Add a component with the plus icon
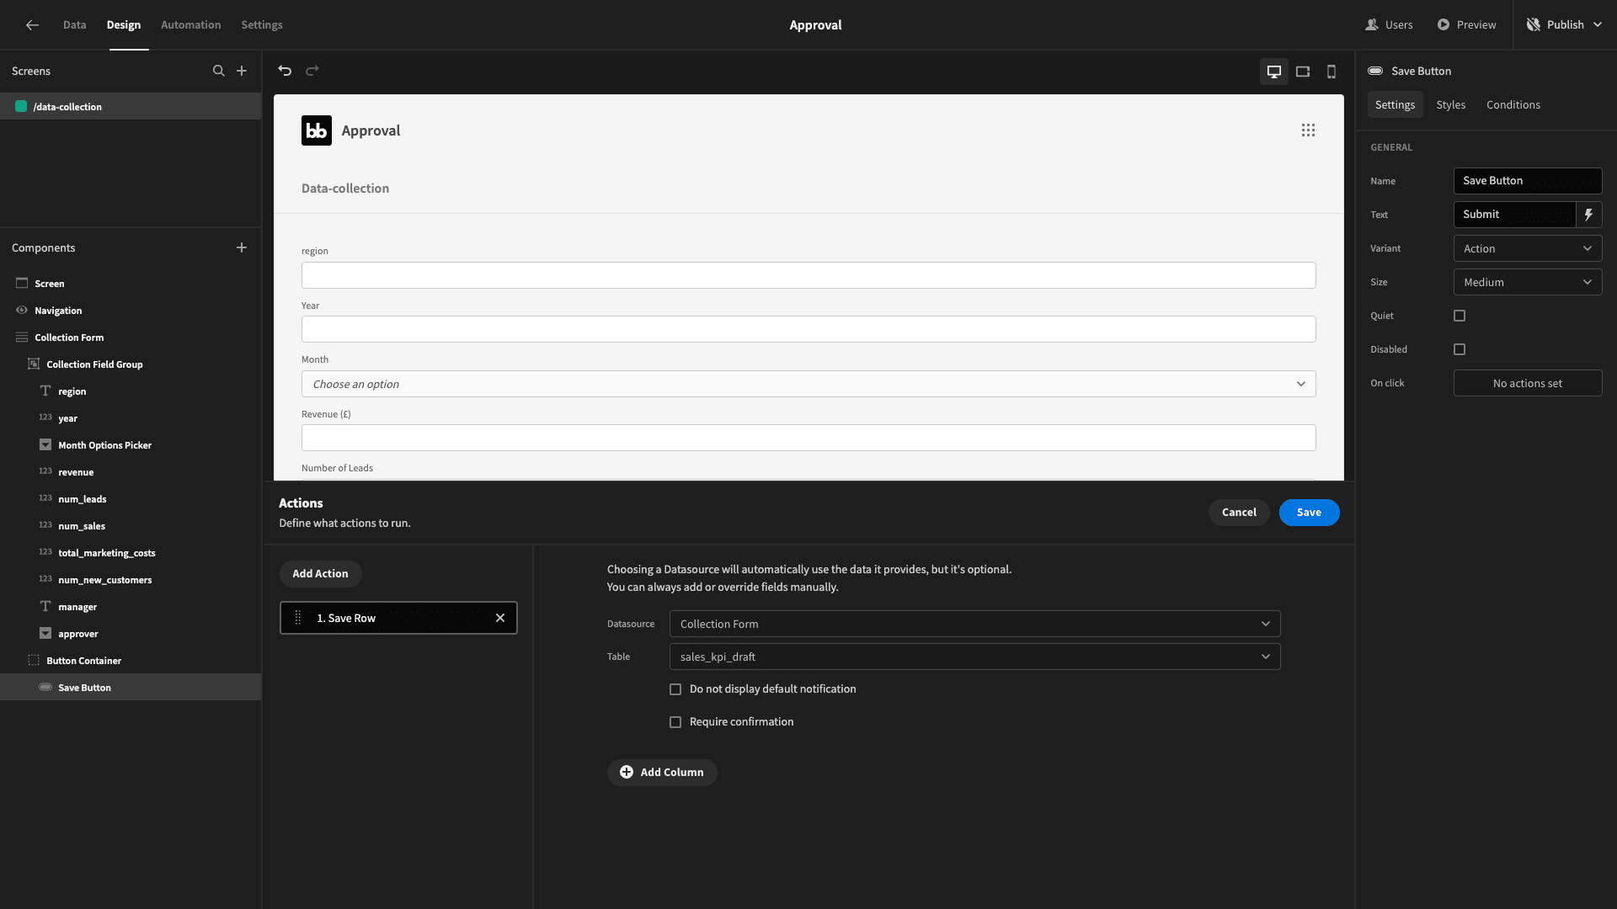This screenshot has width=1617, height=909. click(242, 247)
